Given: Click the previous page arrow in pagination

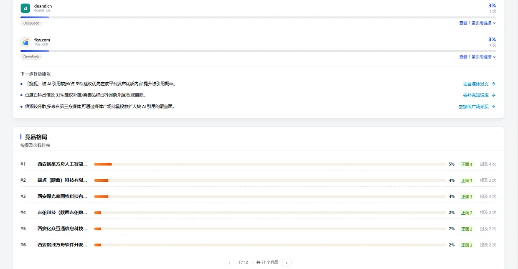Looking at the screenshot, I should tap(229, 262).
